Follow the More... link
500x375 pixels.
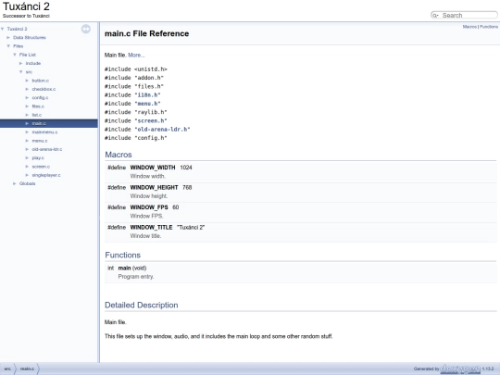tap(136, 56)
